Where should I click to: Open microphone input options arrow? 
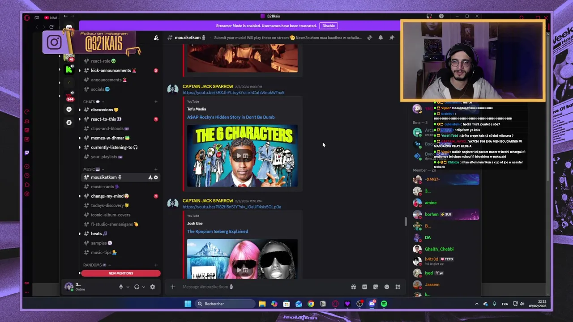click(128, 287)
